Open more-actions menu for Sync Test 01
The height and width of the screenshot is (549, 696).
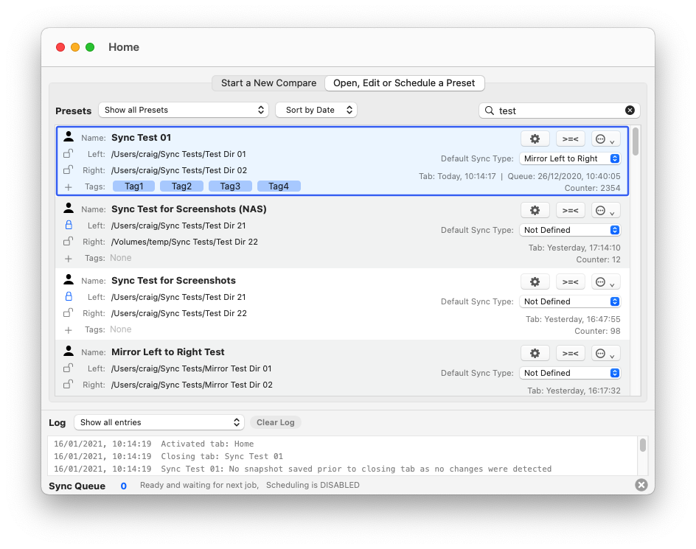coord(605,139)
